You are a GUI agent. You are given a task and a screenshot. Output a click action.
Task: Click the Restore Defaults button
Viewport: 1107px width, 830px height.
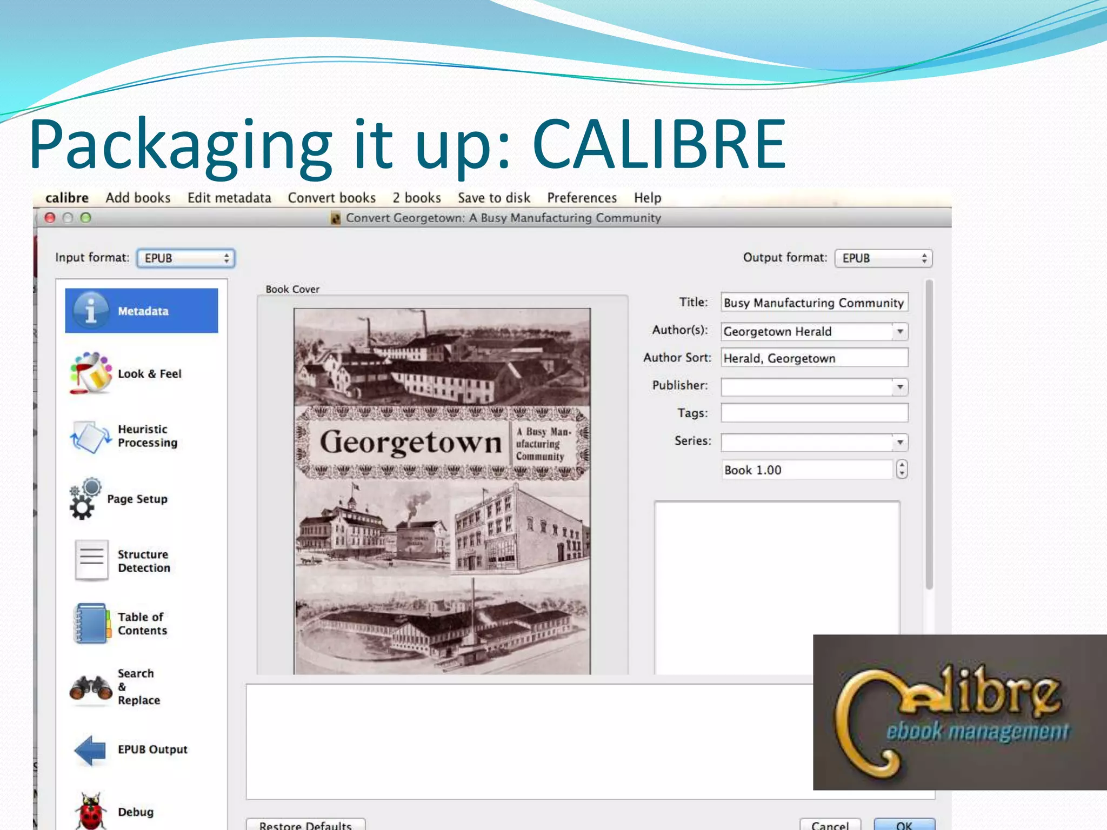point(305,825)
